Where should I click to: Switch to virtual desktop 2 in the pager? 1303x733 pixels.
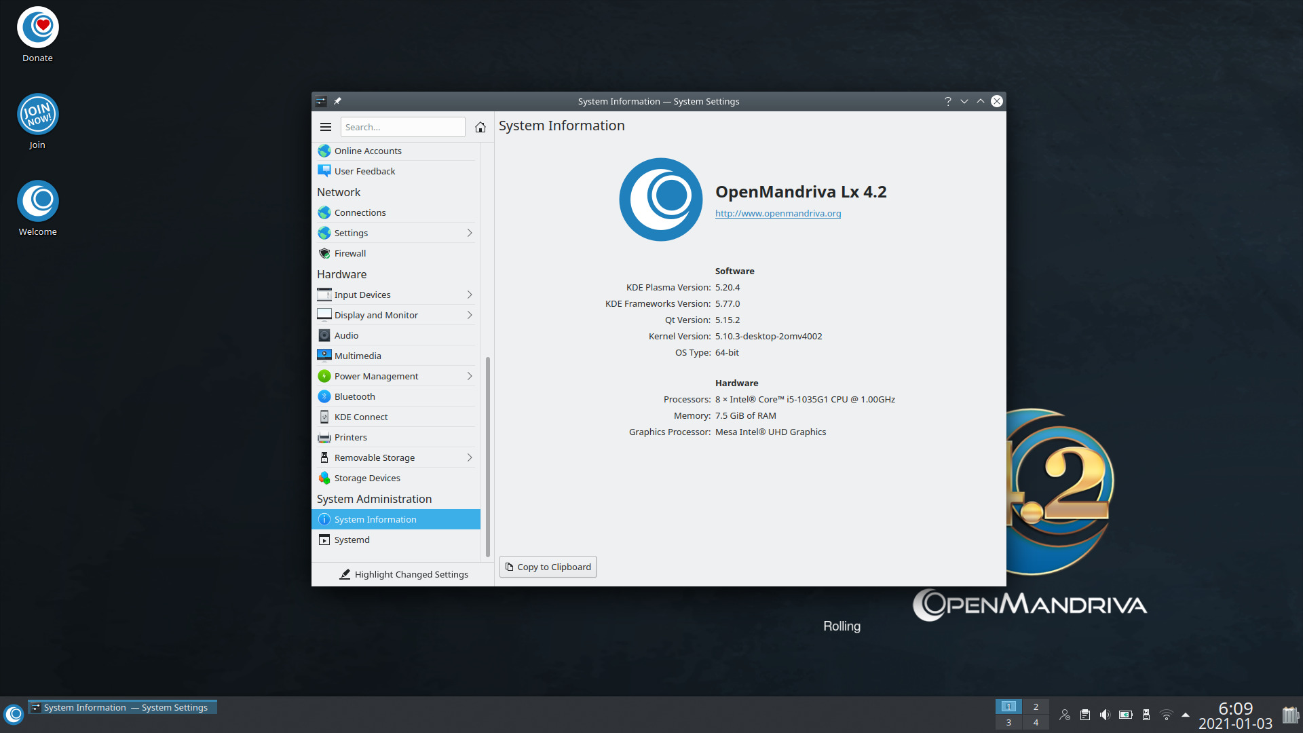[x=1035, y=706]
